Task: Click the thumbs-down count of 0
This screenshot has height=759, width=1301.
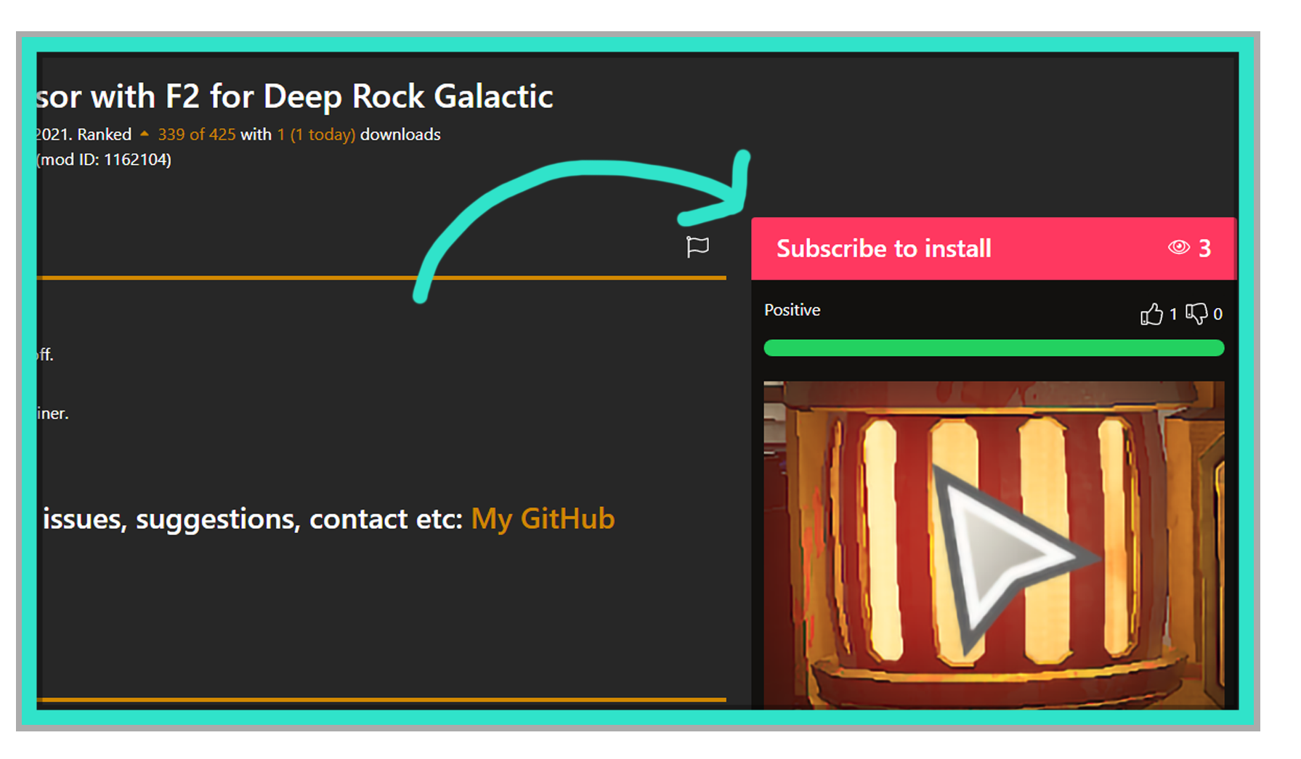Action: coord(1218,314)
